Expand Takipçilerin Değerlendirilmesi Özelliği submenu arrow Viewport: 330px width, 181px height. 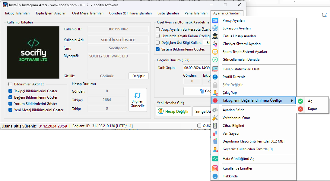point(292,100)
